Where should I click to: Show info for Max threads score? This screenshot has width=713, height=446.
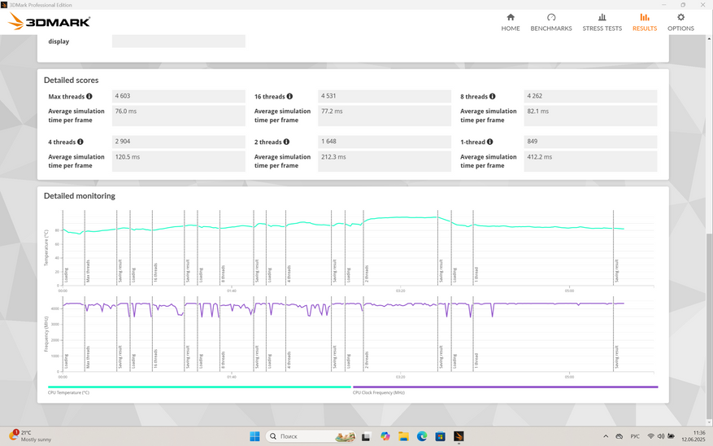pos(89,97)
